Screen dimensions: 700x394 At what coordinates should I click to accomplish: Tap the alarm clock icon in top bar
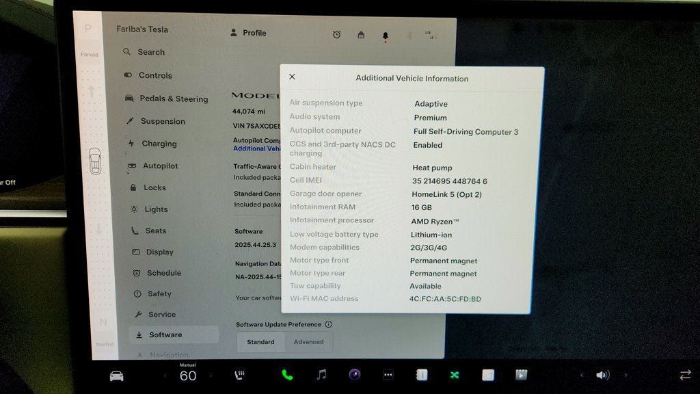point(336,34)
